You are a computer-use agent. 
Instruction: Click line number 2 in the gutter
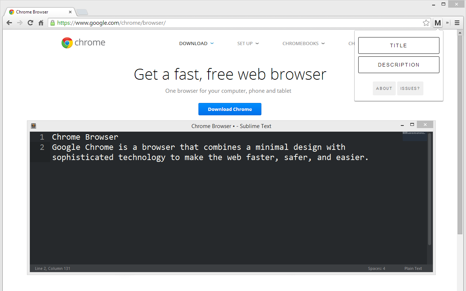point(42,147)
